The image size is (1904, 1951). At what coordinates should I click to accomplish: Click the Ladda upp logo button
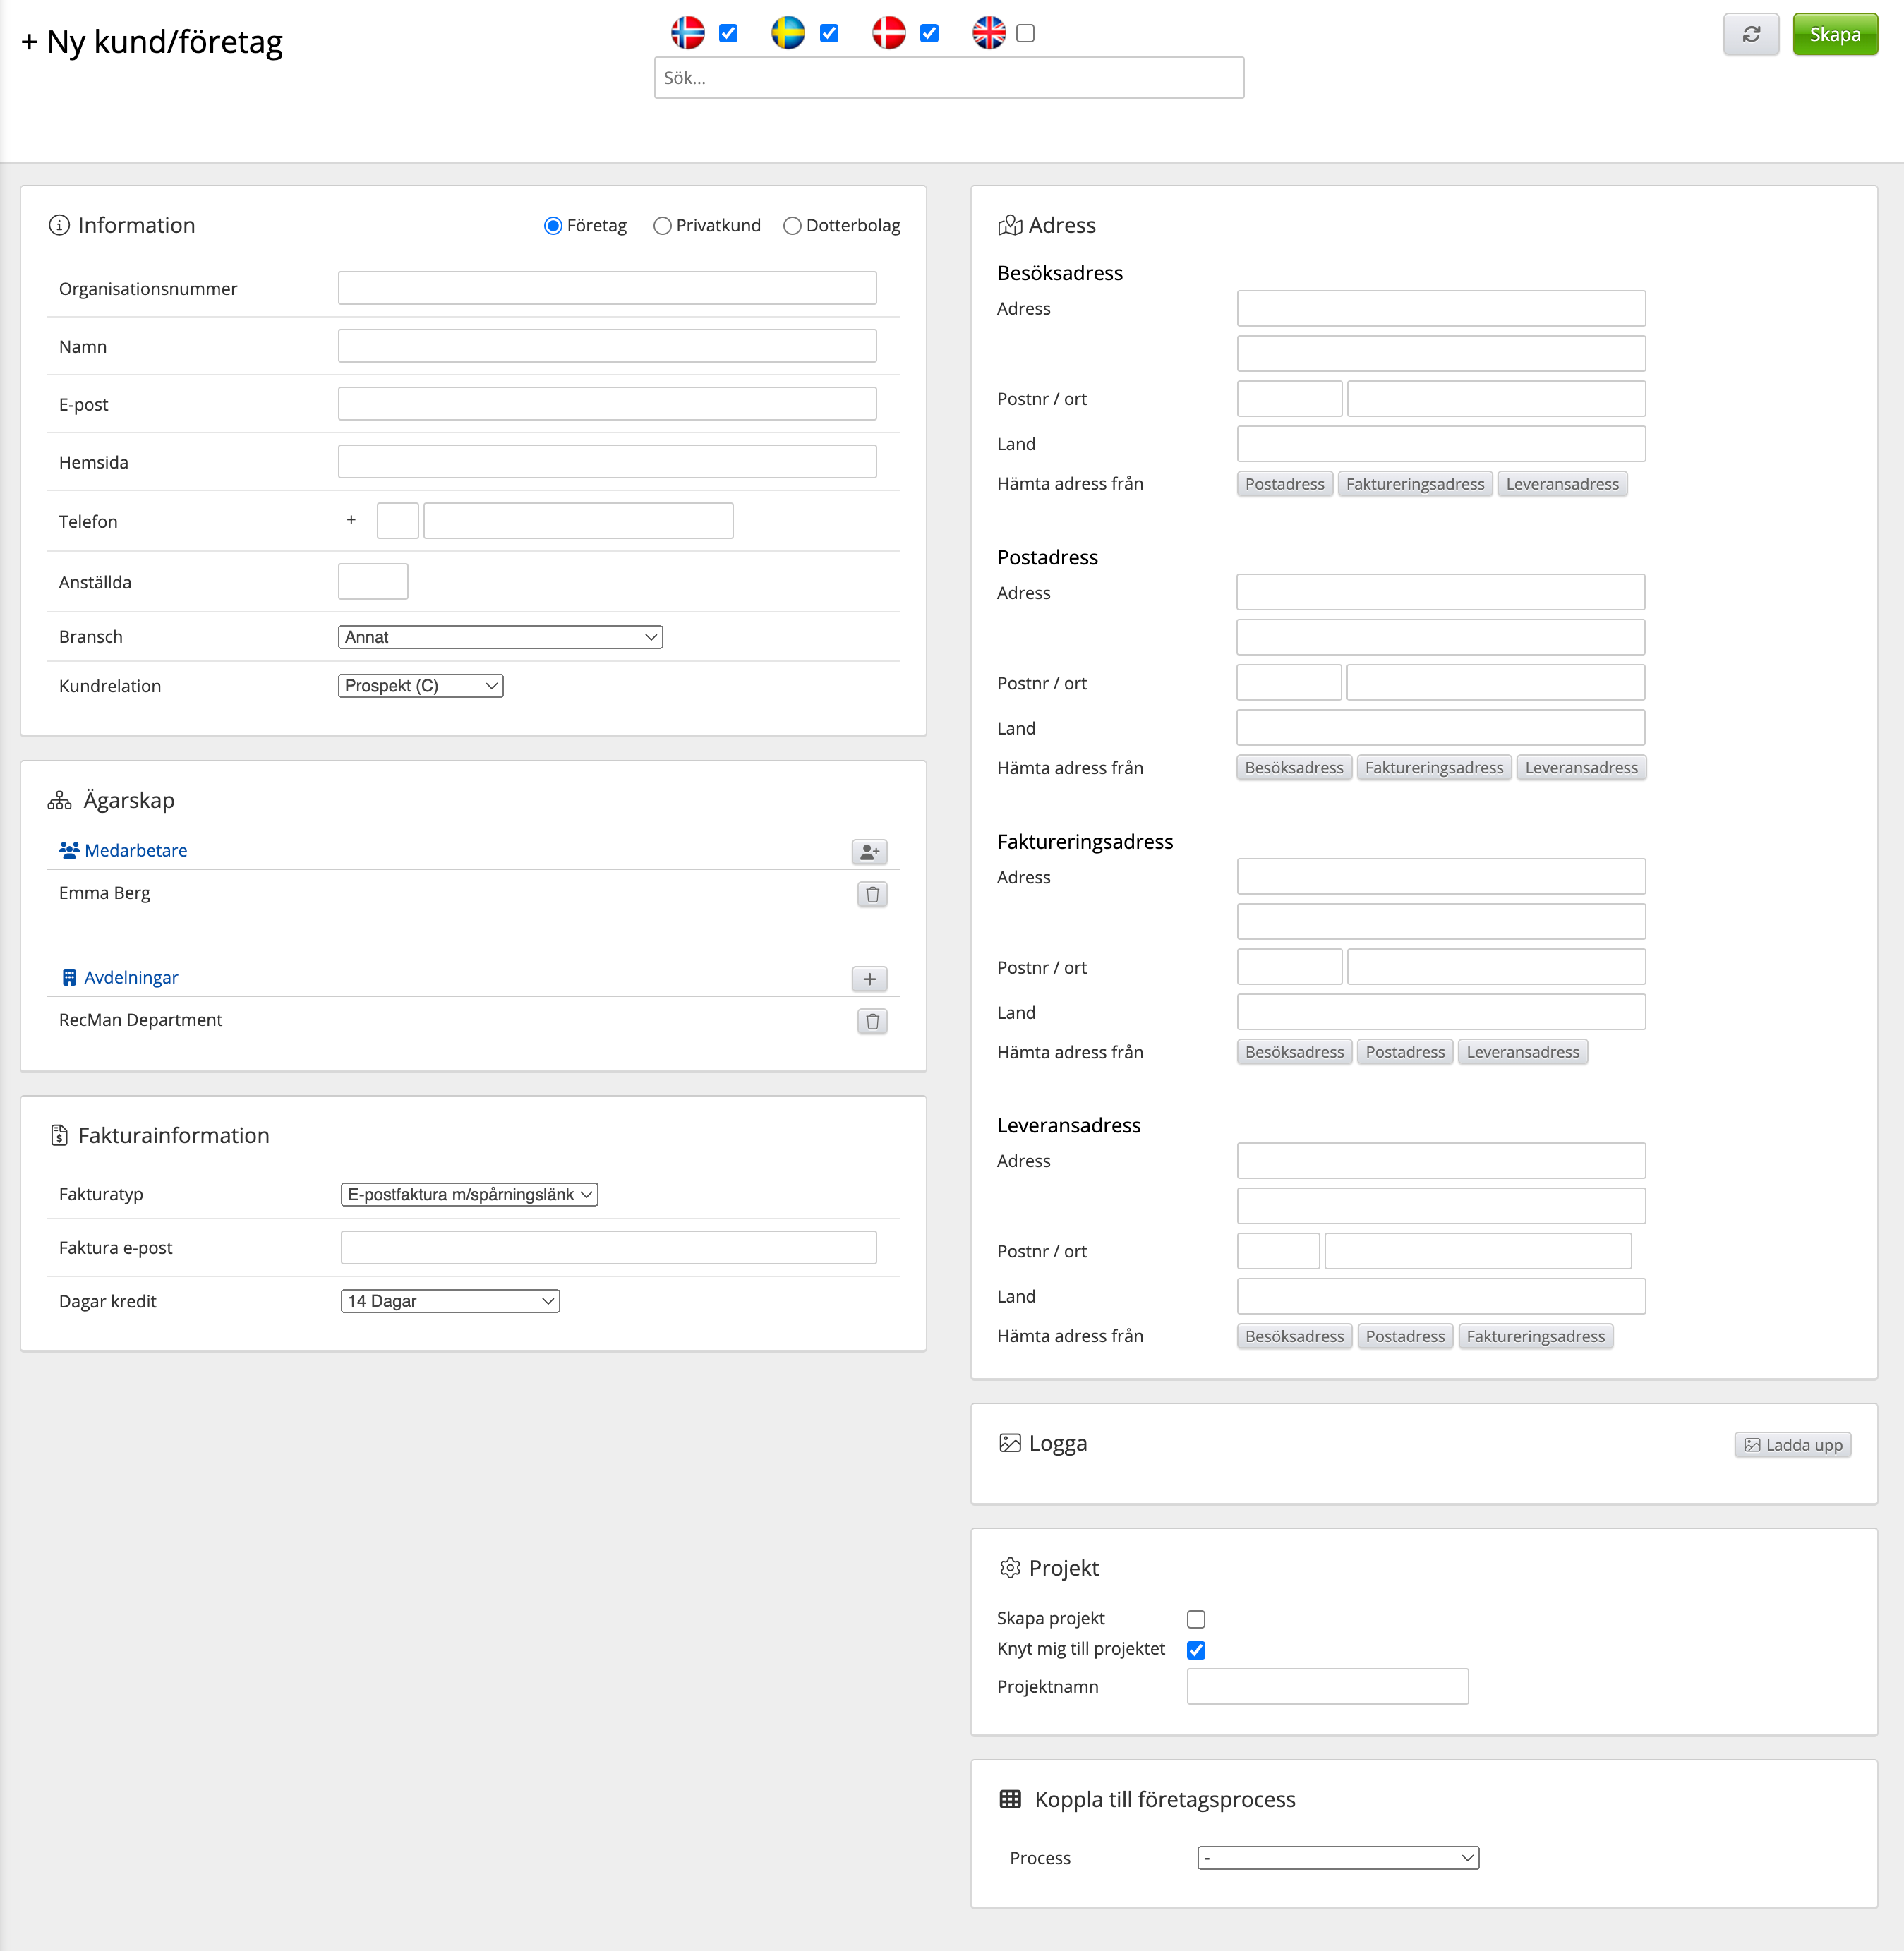pyautogui.click(x=1792, y=1445)
